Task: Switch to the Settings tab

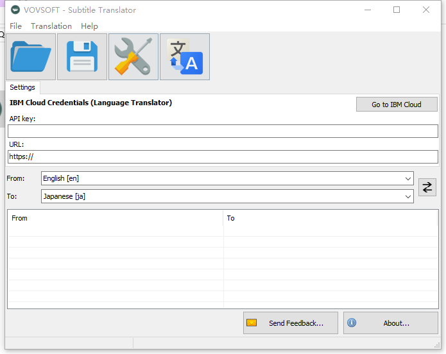Action: point(22,87)
